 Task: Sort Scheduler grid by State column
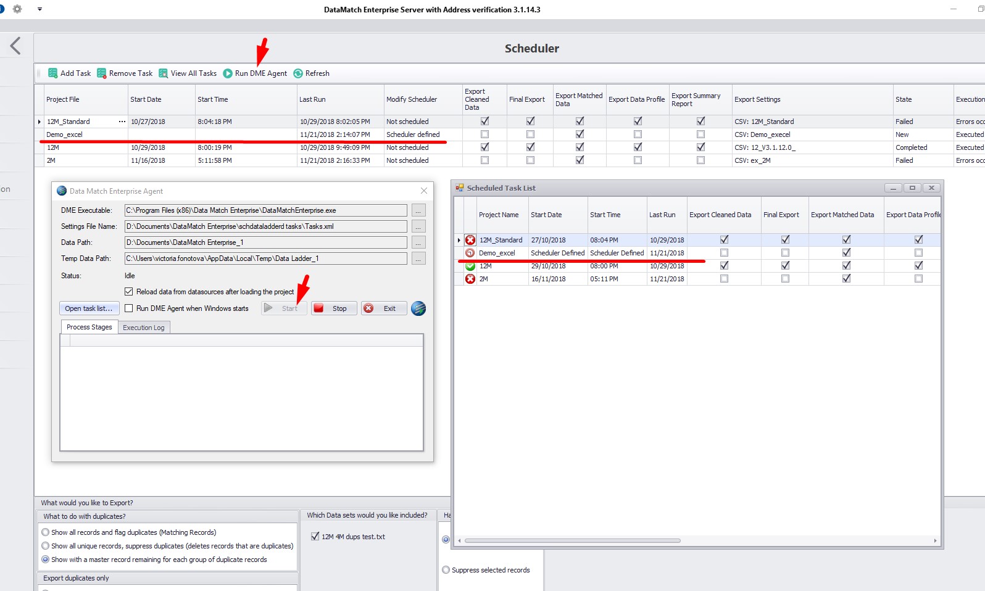pos(923,99)
